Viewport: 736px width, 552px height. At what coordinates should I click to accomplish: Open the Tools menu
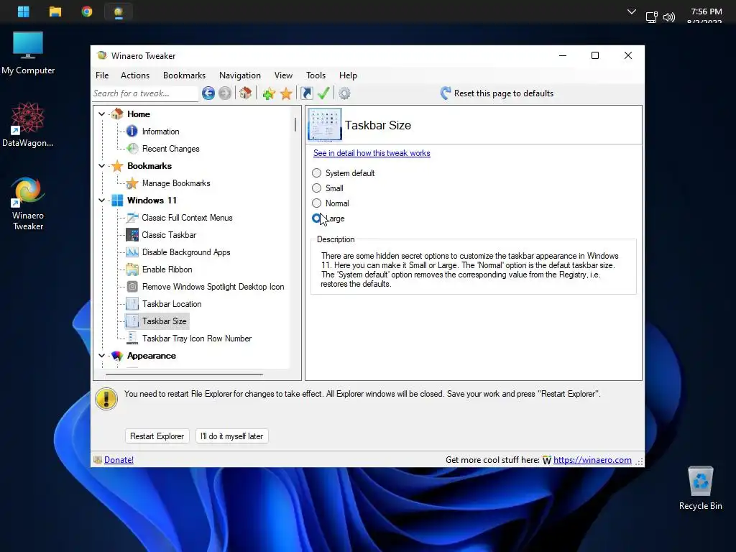pos(316,75)
